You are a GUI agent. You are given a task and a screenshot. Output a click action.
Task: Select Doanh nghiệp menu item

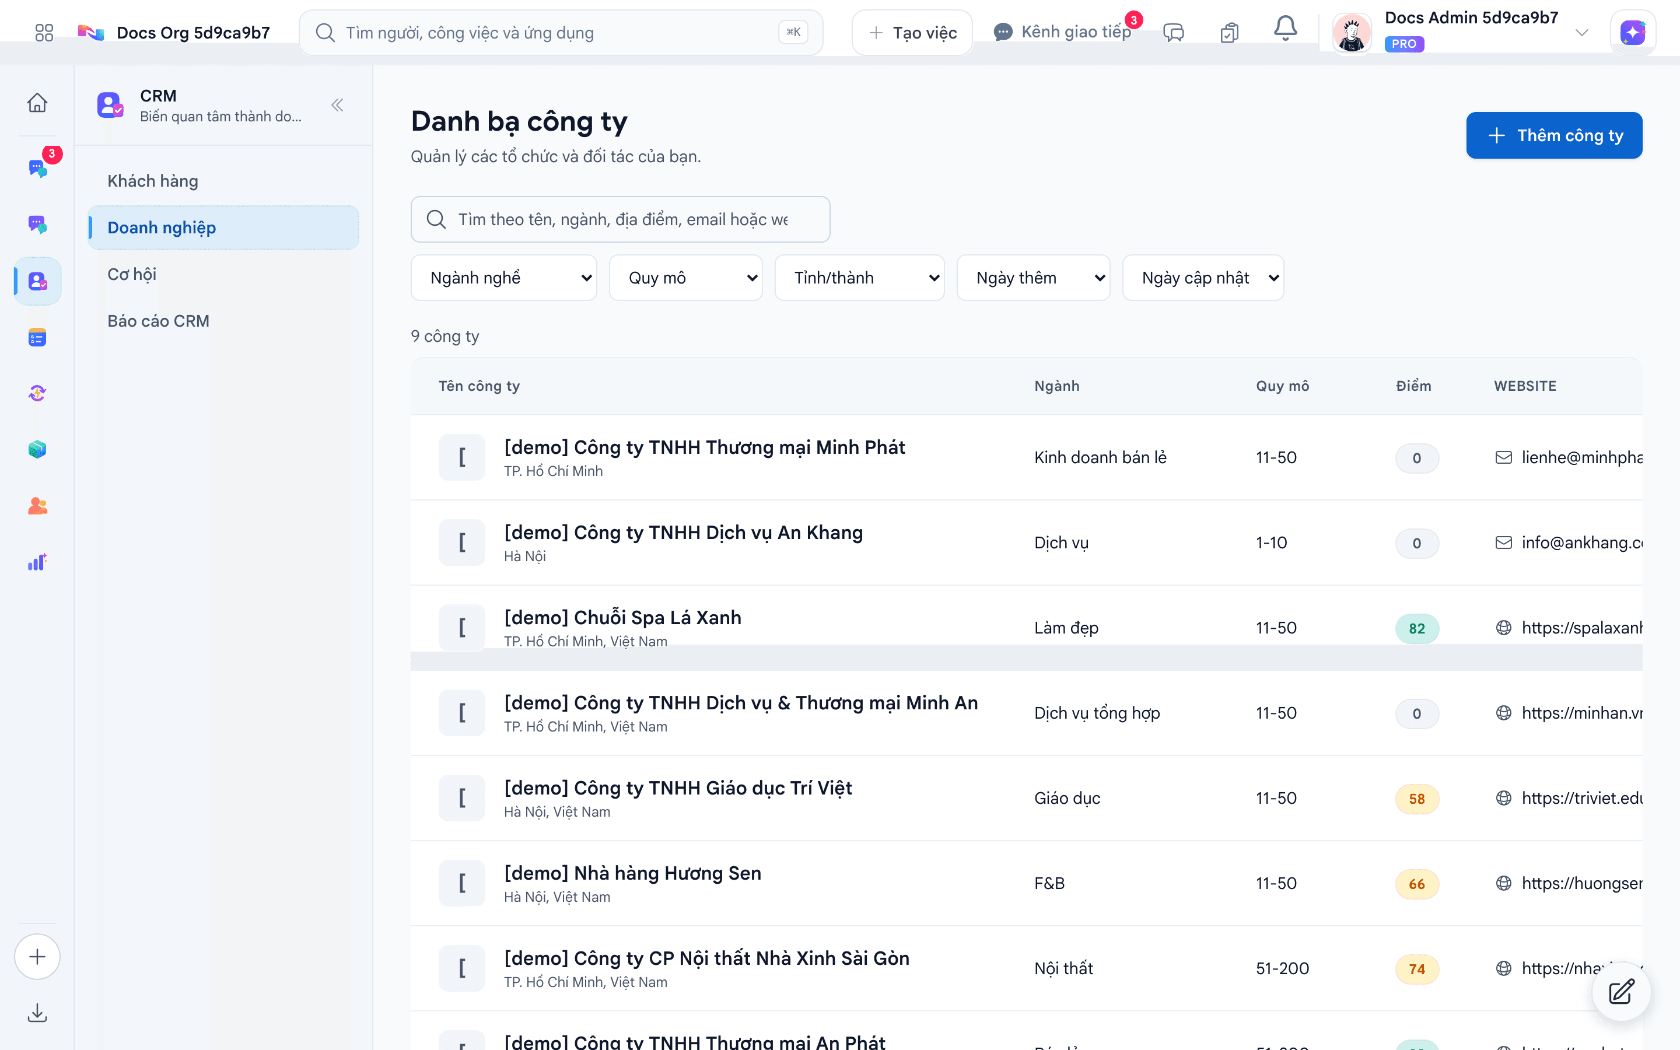point(223,228)
